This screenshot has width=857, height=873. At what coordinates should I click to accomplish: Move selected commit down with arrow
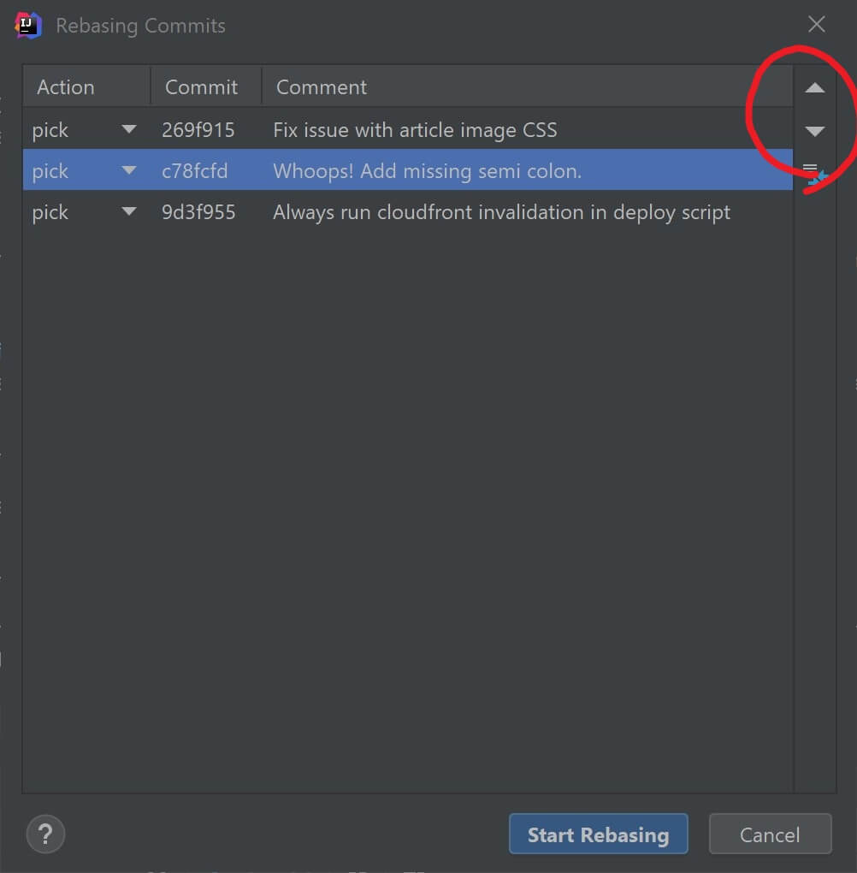[815, 131]
